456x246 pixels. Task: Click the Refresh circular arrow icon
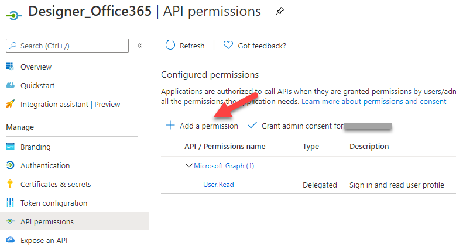coord(170,46)
